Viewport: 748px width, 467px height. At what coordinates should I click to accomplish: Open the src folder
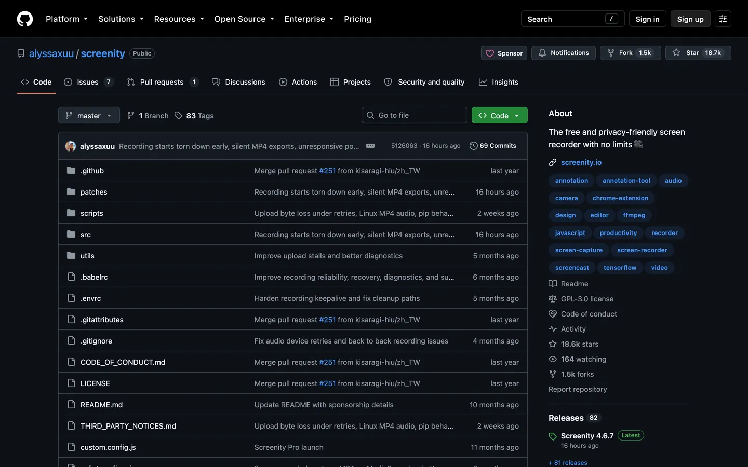click(x=86, y=235)
